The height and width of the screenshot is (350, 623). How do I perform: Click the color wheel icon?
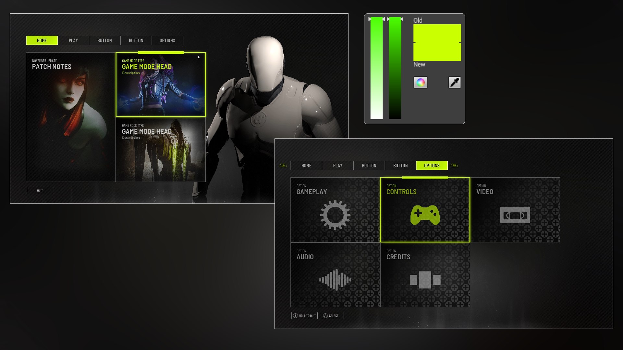click(x=421, y=83)
